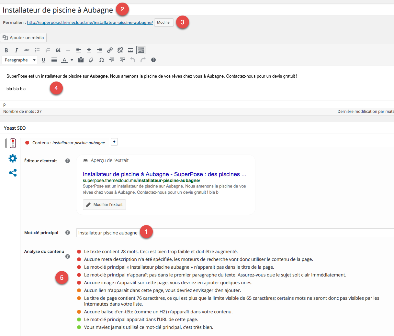Clear formatting with the eraser icon
This screenshot has width=394, height=336.
91,60
